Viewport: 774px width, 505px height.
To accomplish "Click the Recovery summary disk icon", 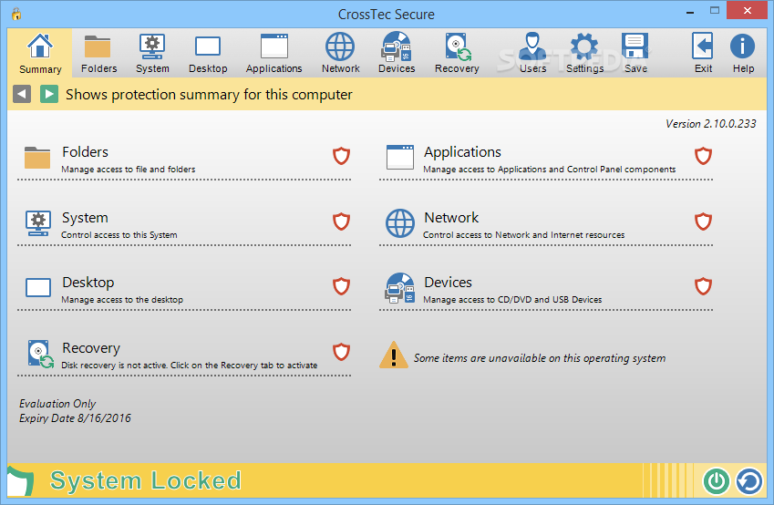I will click(40, 354).
